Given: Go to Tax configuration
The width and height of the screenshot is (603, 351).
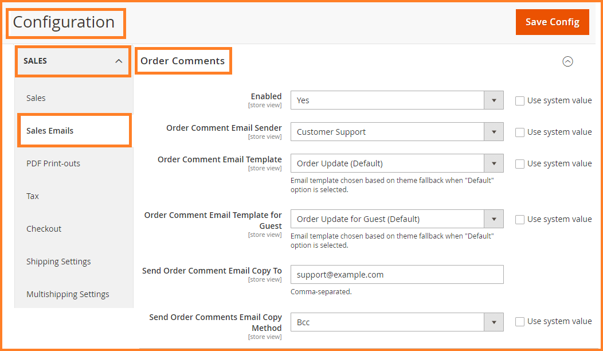Looking at the screenshot, I should pyautogui.click(x=33, y=196).
